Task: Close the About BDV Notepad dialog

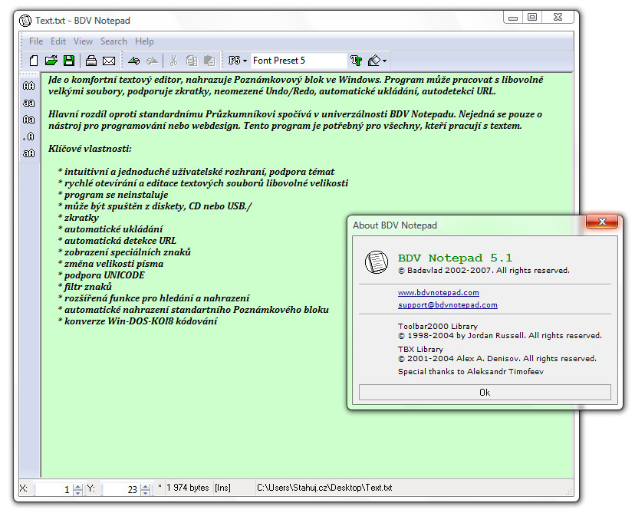Action: pyautogui.click(x=602, y=222)
